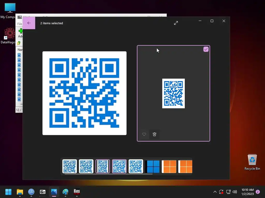Screen dimensions: 265x198
Task: Click the sync status tray icon
Action: pyautogui.click(x=221, y=192)
